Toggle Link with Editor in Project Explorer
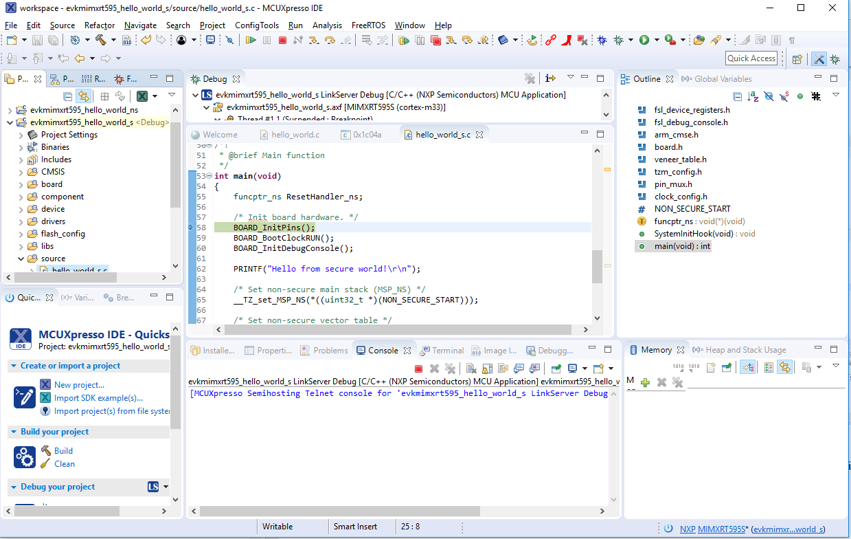 pos(83,96)
